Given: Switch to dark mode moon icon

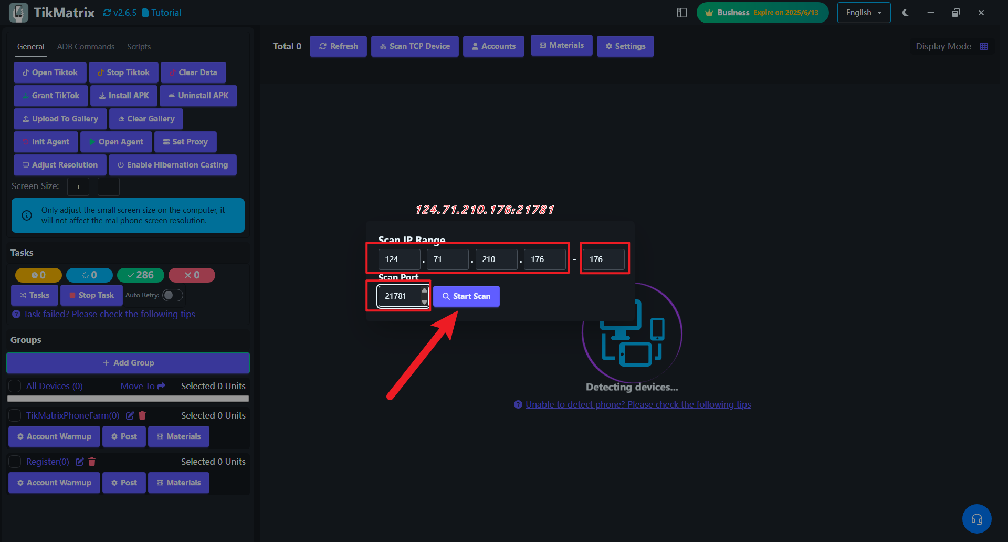Looking at the screenshot, I should pyautogui.click(x=906, y=13).
